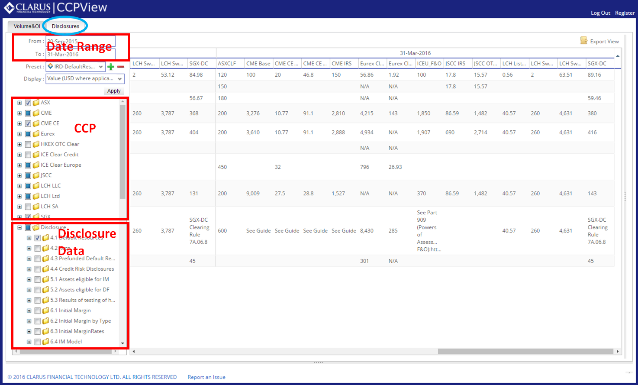Collapse the 31-Mar-2016 column group arrow
The image size is (638, 385).
click(618, 56)
